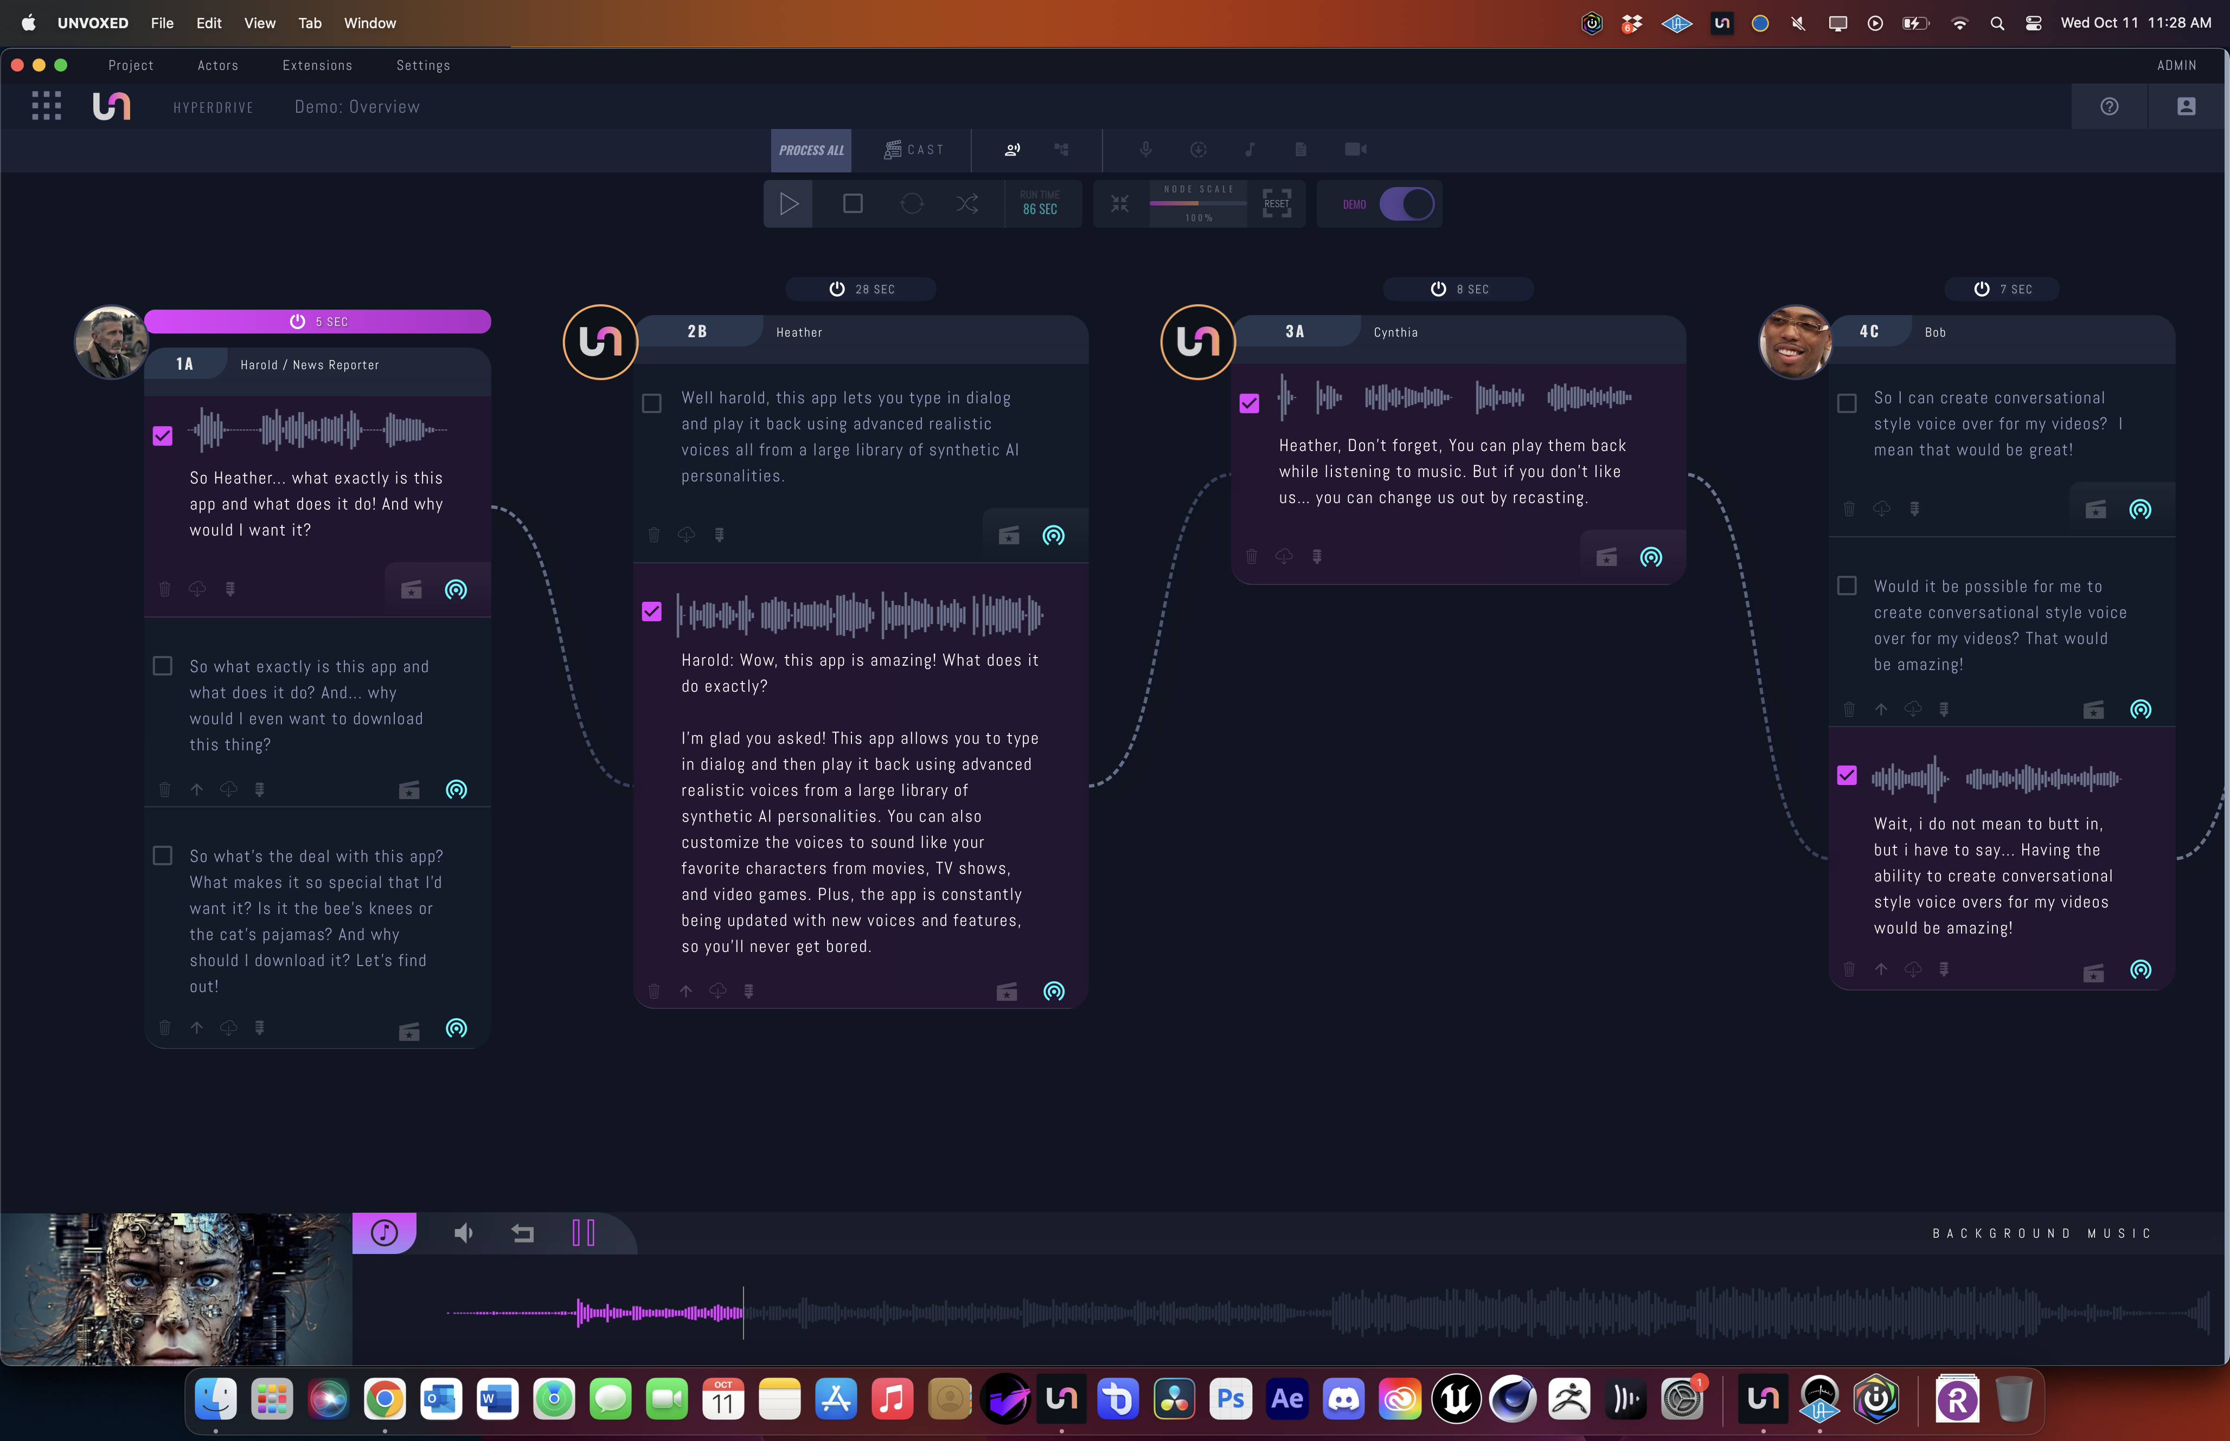The image size is (2230, 1441).
Task: Open the Extensions menu
Action: coord(317,66)
